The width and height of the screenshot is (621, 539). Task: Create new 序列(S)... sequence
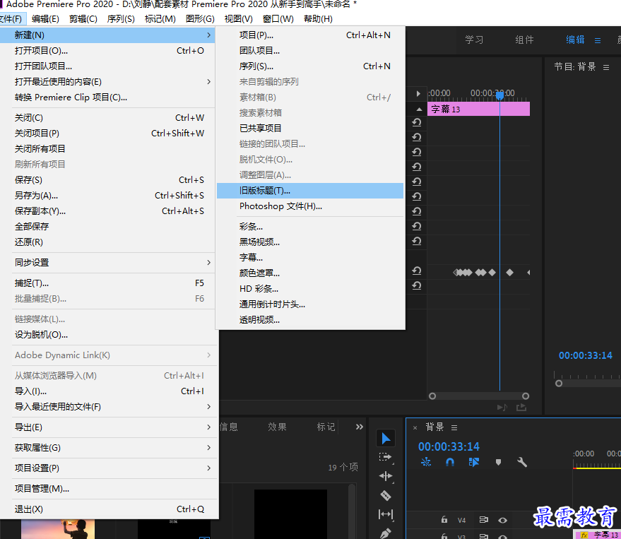[x=310, y=66]
